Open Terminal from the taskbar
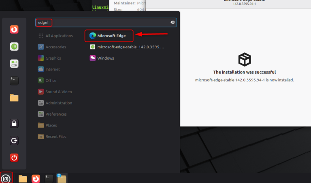Screen dimensions: 311x183 tap(49, 179)
